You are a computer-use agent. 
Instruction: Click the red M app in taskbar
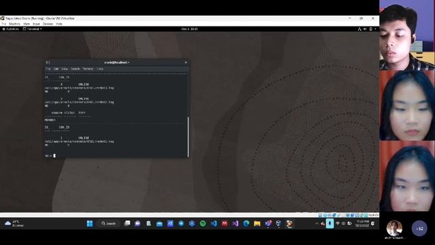pyautogui.click(x=224, y=224)
